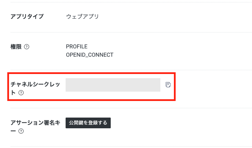The width and height of the screenshot is (252, 148).
Task: Click the アサーション署名キー label text
Action: coord(35,123)
